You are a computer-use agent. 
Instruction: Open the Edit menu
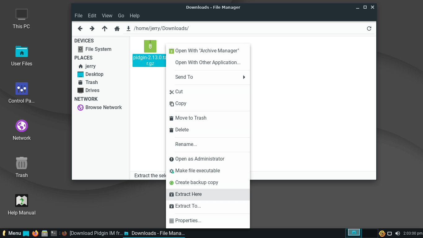tap(92, 15)
